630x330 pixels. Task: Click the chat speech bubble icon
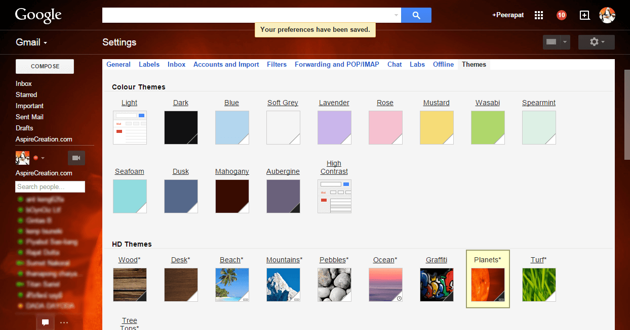coord(45,322)
